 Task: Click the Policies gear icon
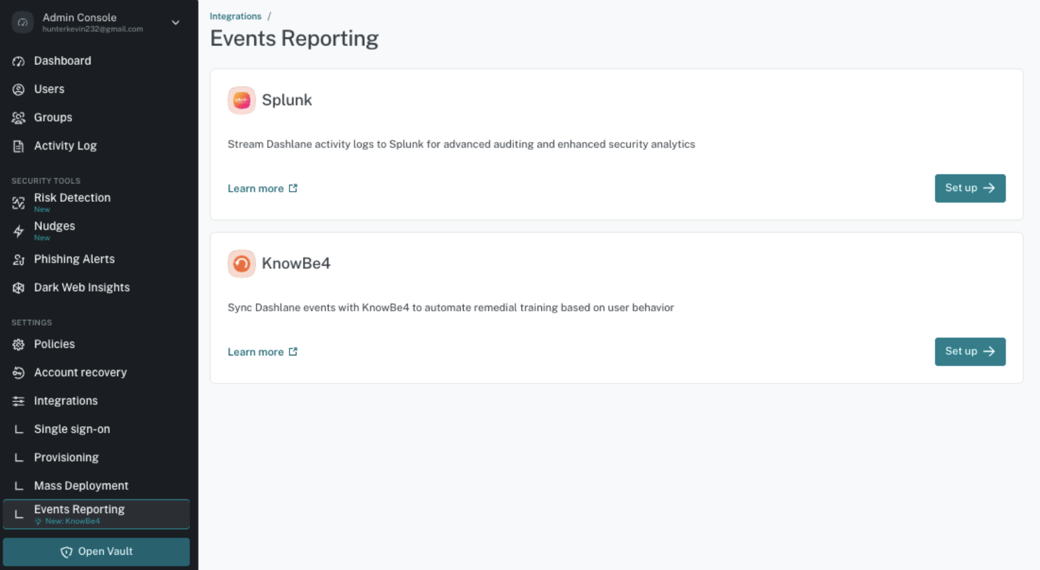(x=18, y=345)
